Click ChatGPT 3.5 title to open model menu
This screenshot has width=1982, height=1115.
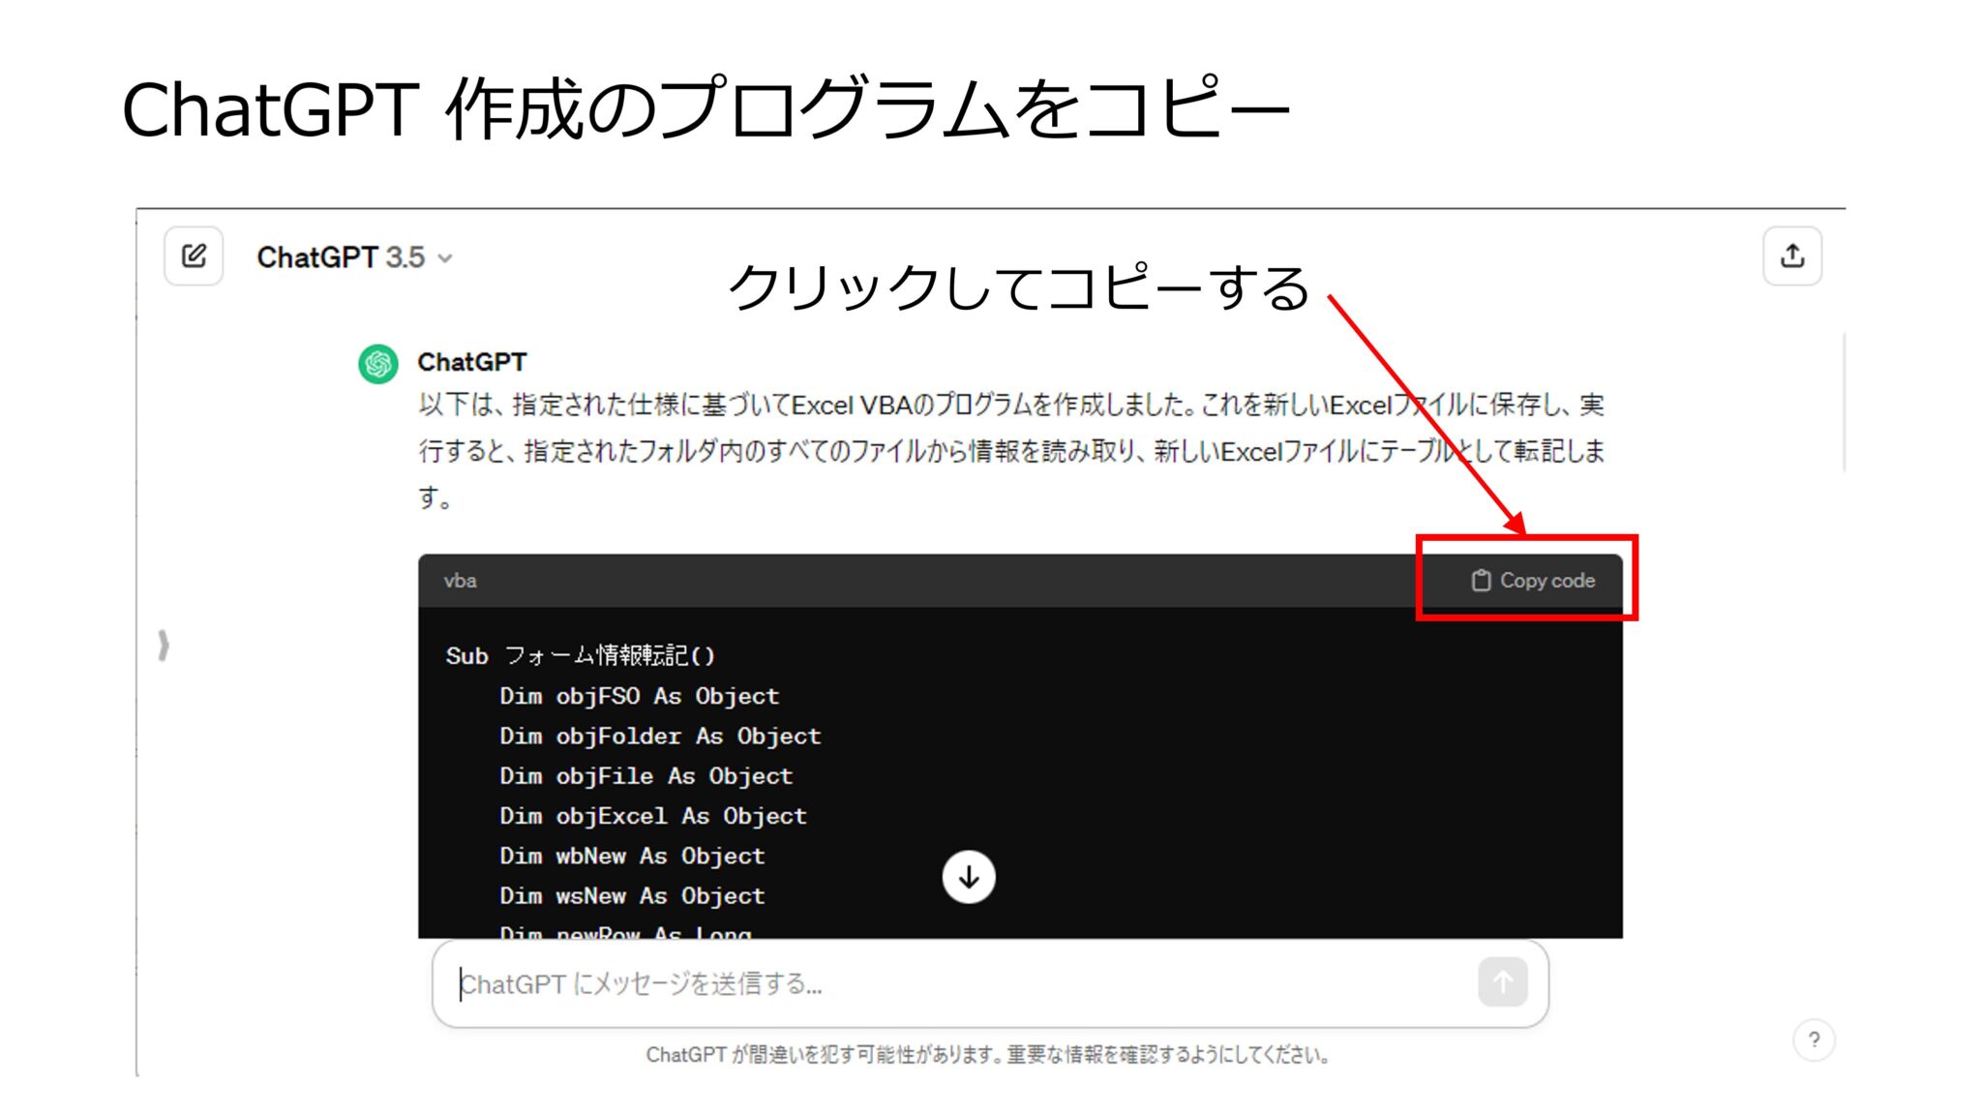coord(341,256)
